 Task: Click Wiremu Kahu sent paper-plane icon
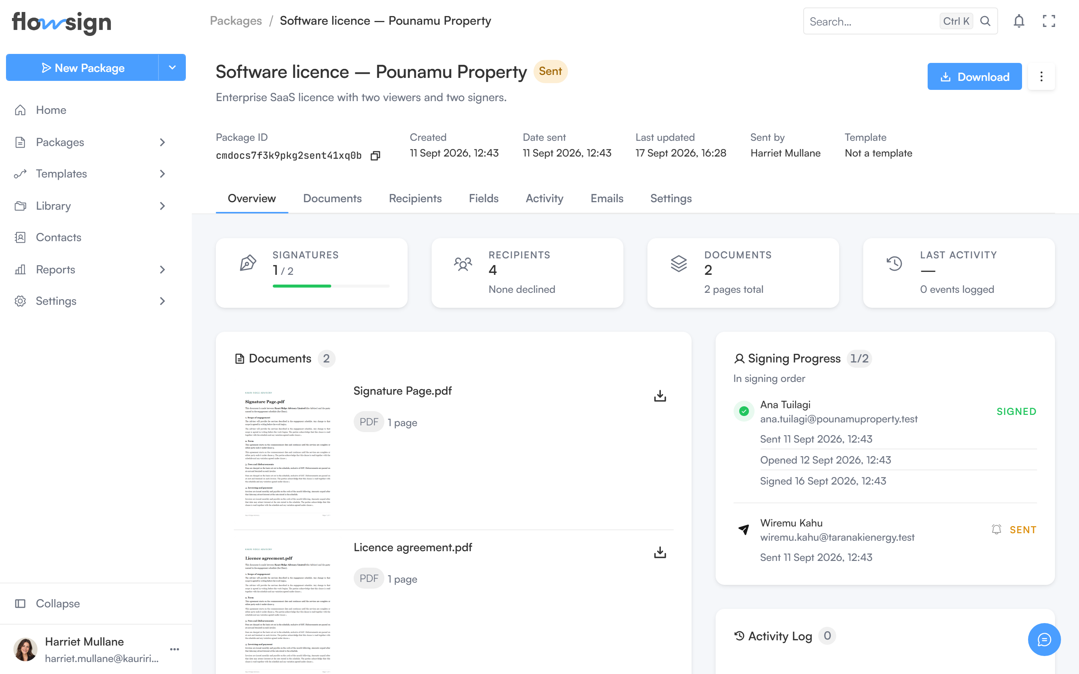744,529
